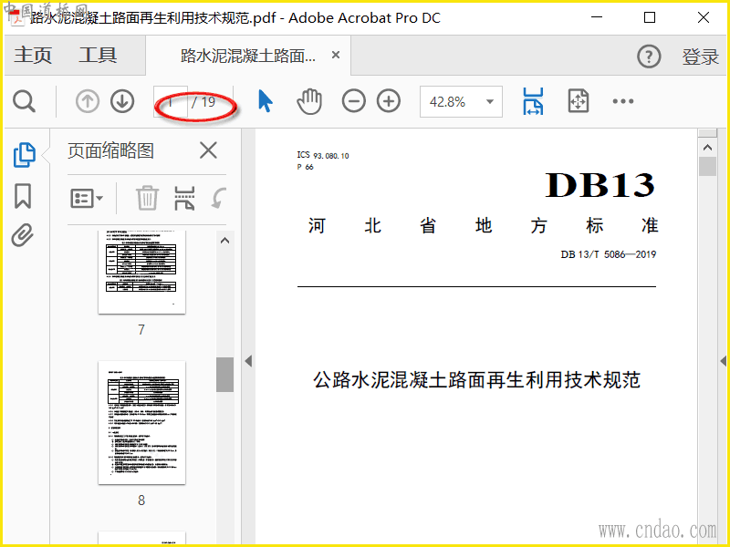This screenshot has height=547, width=730.
Task: Open the help question mark icon
Action: [649, 57]
